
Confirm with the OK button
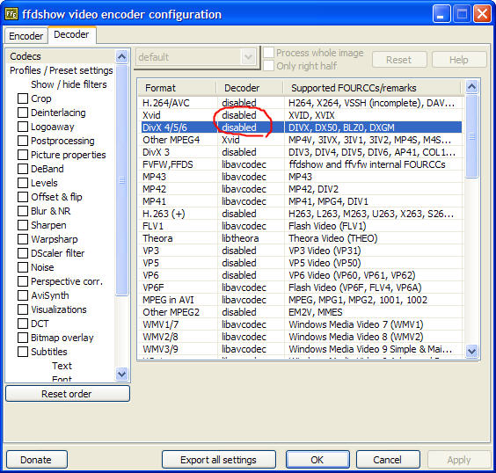[x=317, y=460]
